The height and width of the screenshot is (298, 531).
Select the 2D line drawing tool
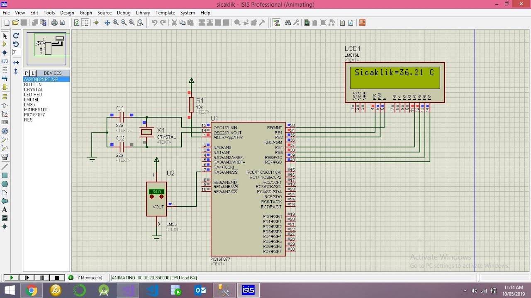pos(5,167)
